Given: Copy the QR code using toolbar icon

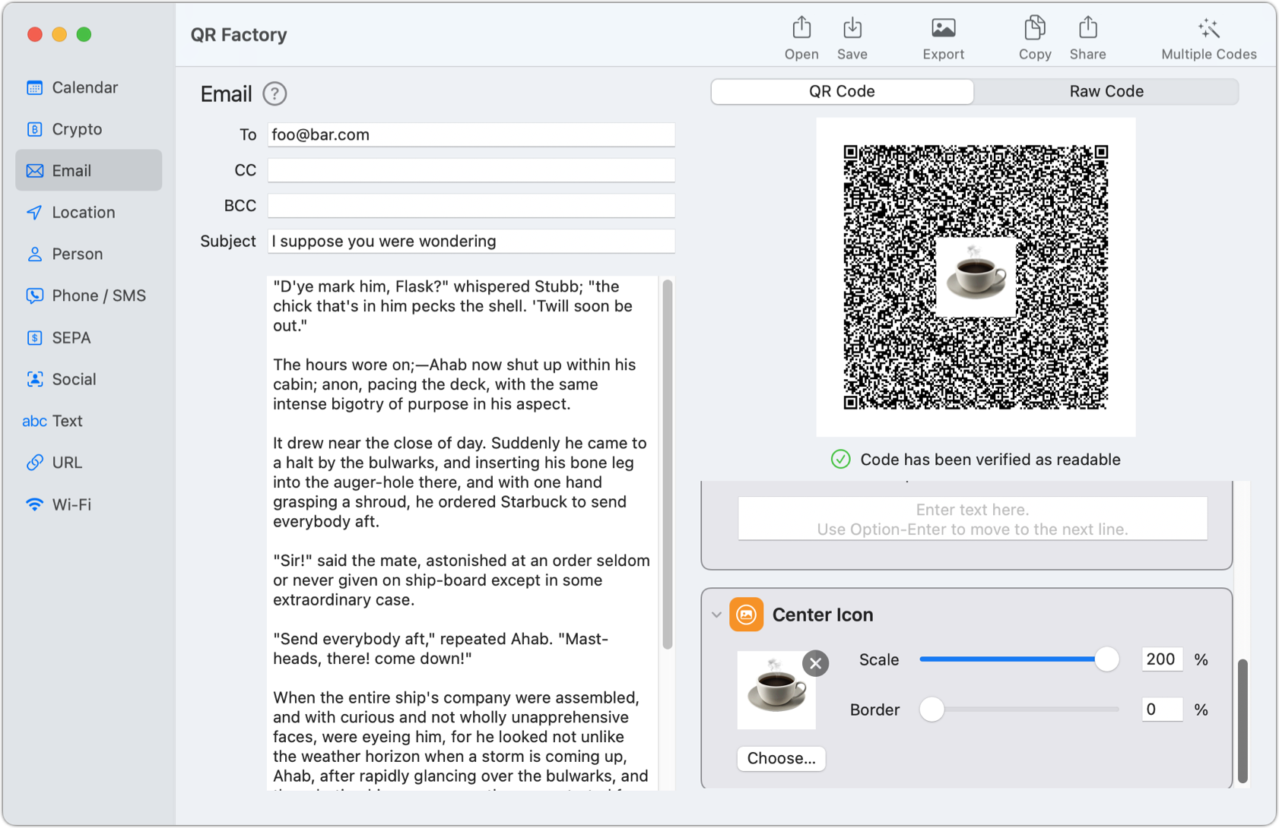Looking at the screenshot, I should tap(1034, 36).
